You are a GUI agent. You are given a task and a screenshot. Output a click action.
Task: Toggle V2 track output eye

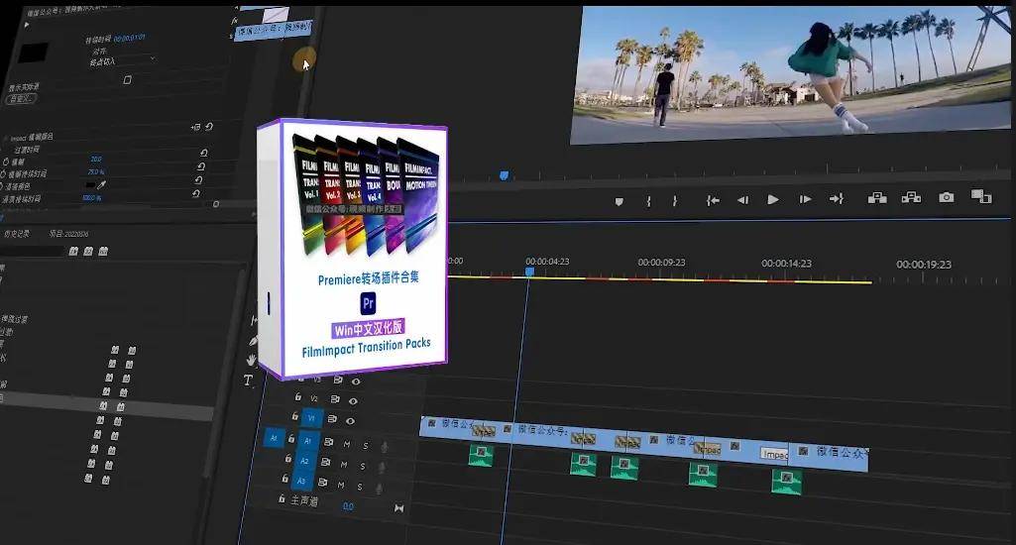[x=353, y=401]
